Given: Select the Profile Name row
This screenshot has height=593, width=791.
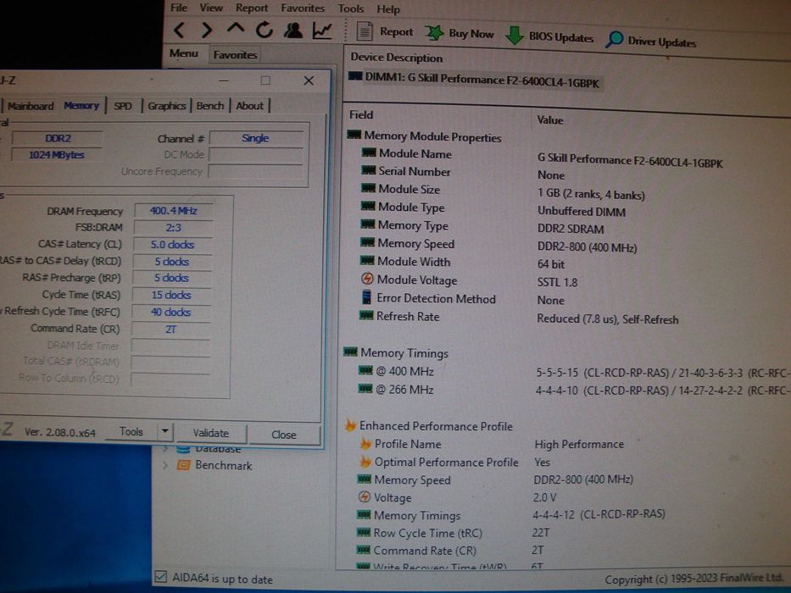Looking at the screenshot, I should click(490, 444).
